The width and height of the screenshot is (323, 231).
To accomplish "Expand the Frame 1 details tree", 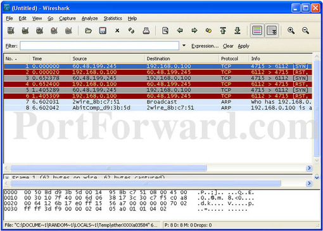I will tap(7, 177).
